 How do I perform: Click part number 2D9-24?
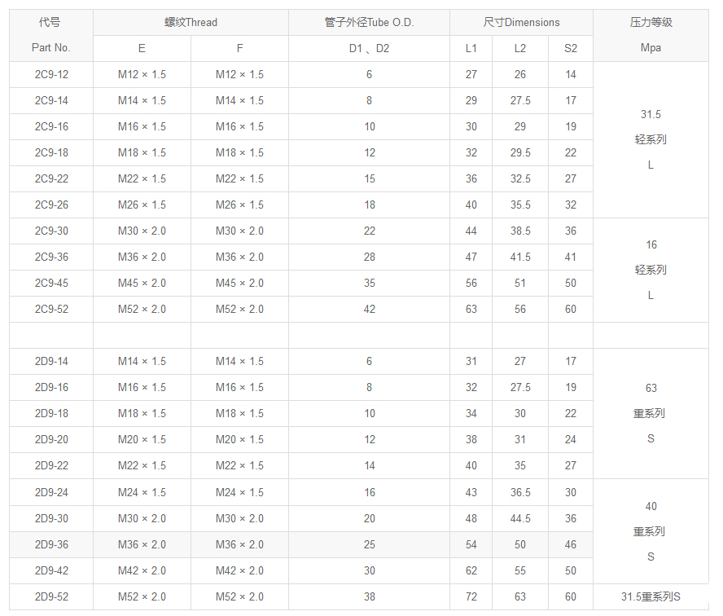tap(51, 493)
